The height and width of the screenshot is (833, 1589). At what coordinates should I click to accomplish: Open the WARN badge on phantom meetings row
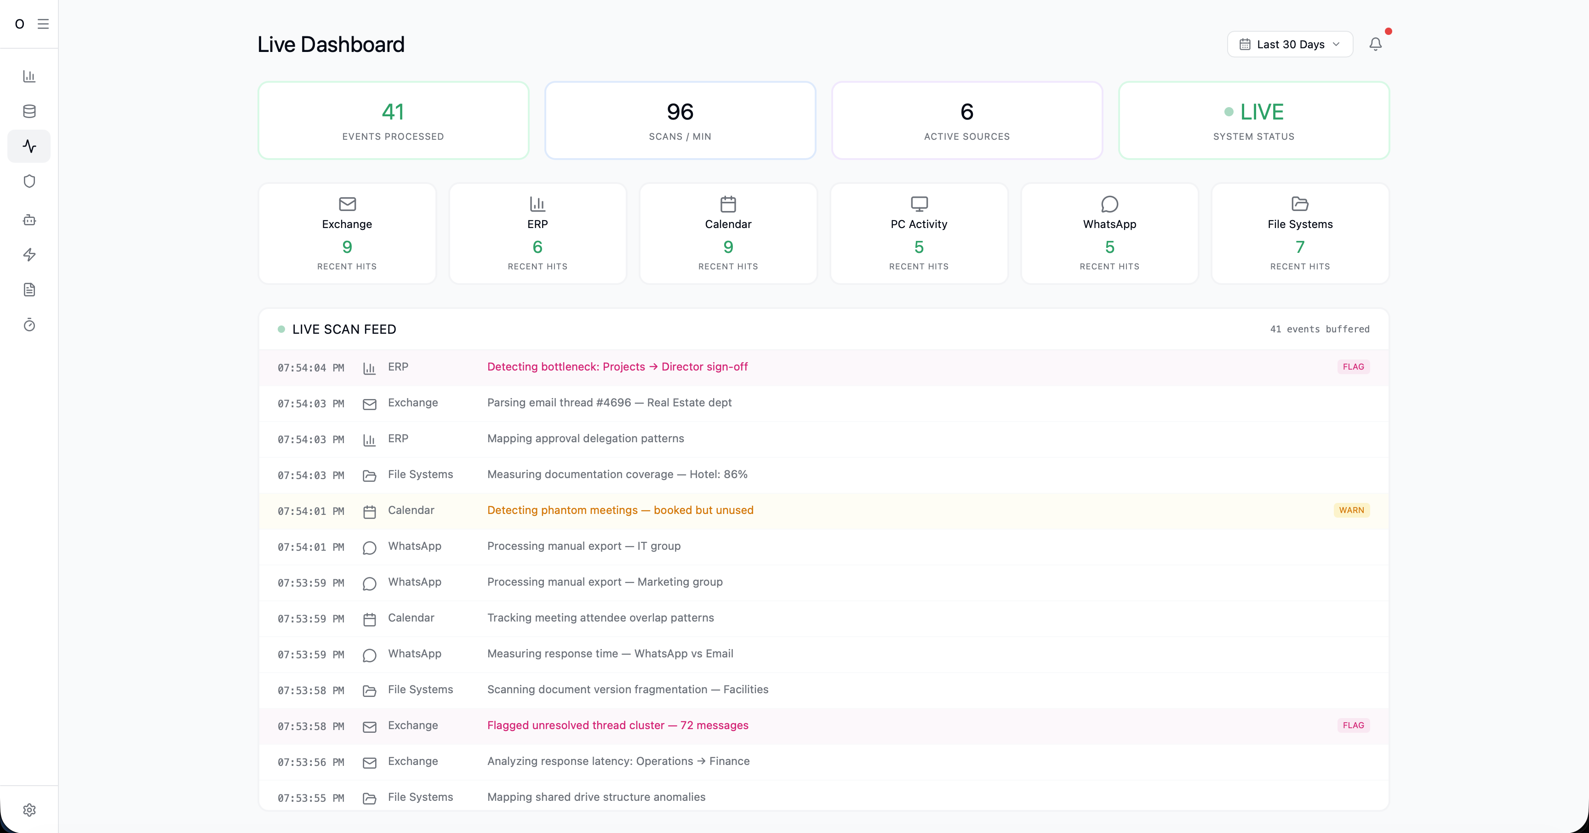tap(1351, 510)
